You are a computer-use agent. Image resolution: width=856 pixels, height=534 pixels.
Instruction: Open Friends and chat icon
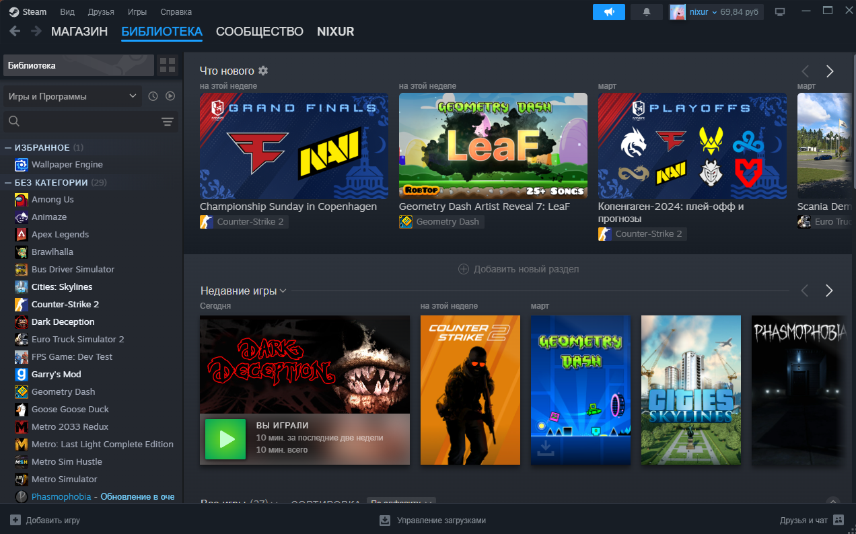839,520
